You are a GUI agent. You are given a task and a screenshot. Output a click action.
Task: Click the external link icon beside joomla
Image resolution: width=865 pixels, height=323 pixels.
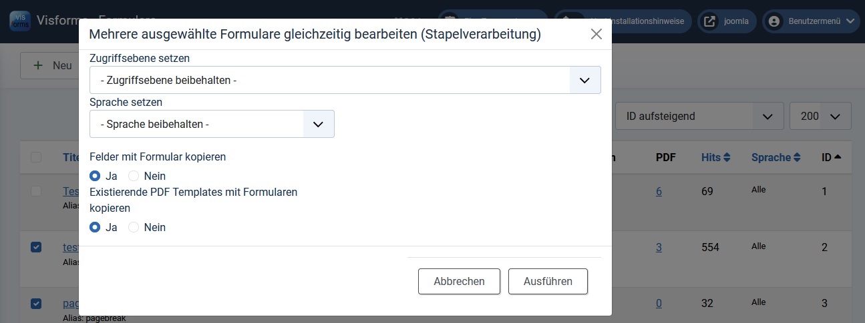(x=708, y=21)
